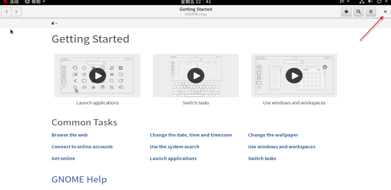Click the Switch tasks caption under video

196,103
